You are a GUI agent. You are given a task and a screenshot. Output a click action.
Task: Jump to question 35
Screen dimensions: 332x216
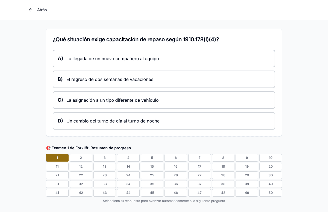152,184
